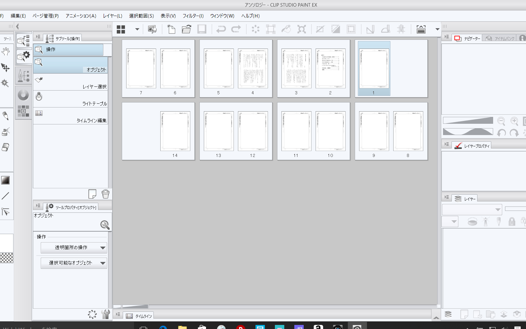The image size is (526, 329).
Task: Open dropdown arrow next to page grid icon
Action: [137, 29]
